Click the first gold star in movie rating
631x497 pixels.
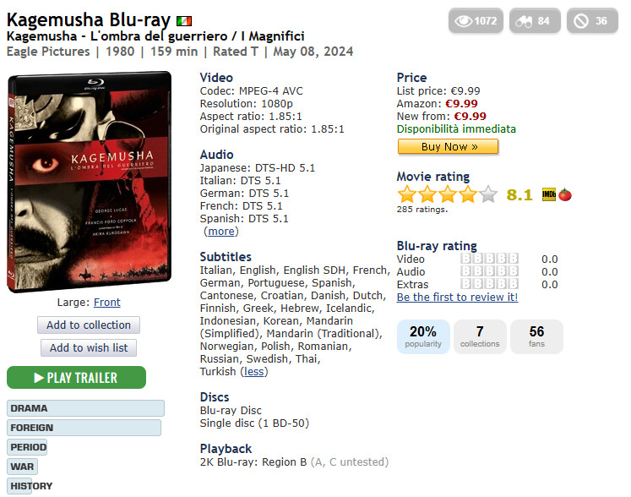pos(407,194)
